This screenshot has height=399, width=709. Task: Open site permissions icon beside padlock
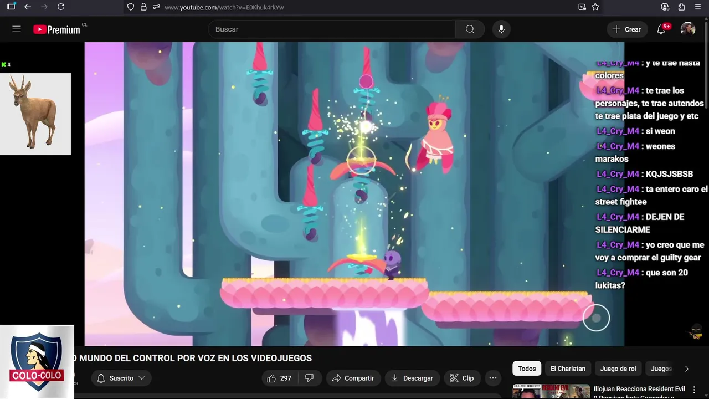click(156, 7)
